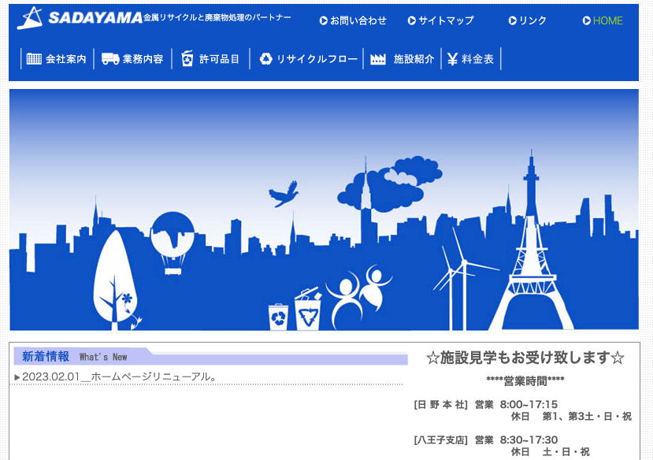Click the Tokyo Tower in the banner image
653x460 pixels.
coord(532,252)
